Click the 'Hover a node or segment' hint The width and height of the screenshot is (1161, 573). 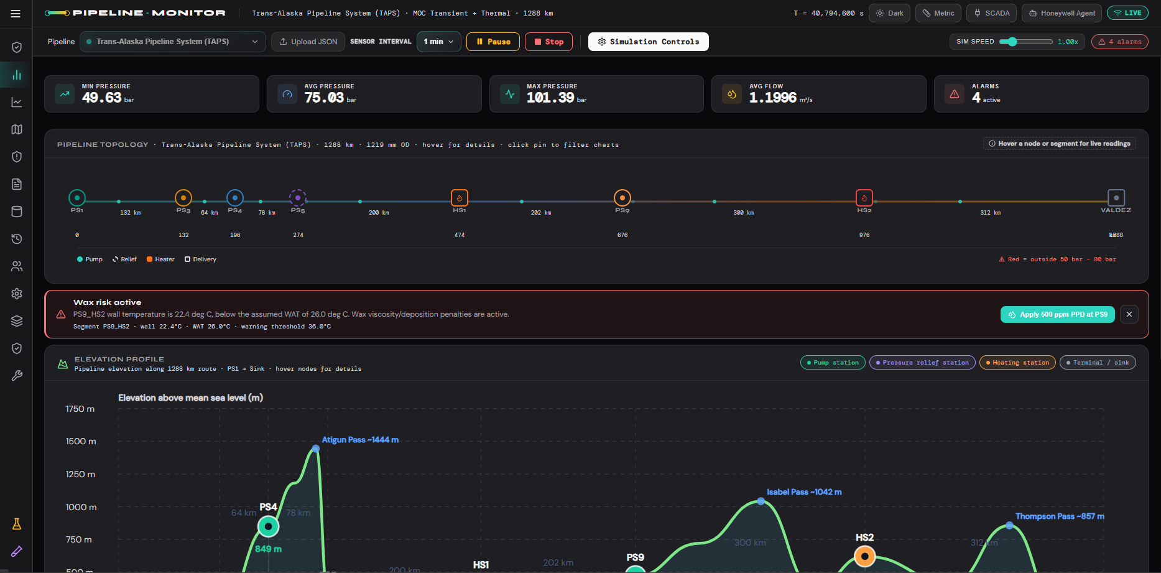1060,144
